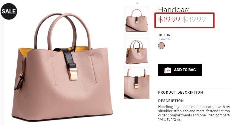Click the black SALE badge
This screenshot has height=125, width=230.
(x=9, y=11)
